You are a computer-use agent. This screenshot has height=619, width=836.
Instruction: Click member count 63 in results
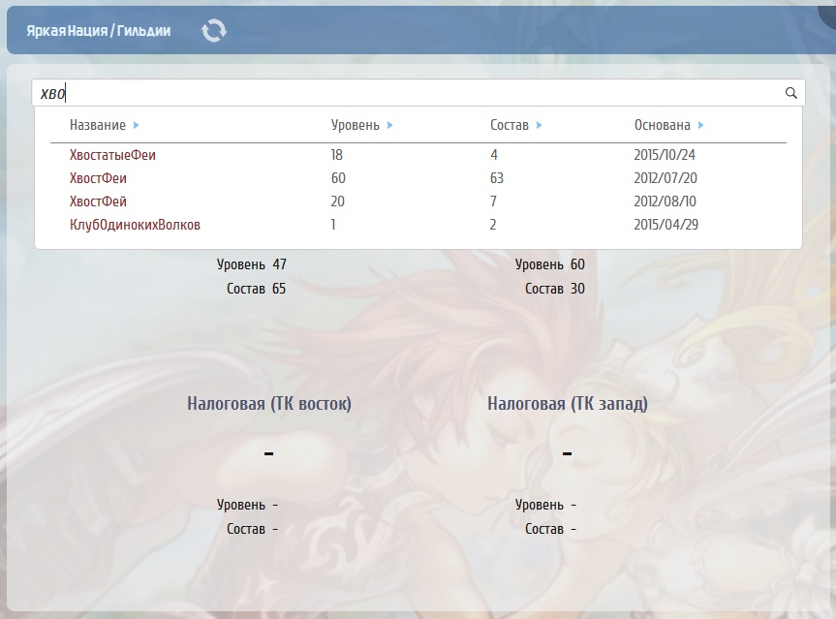click(x=497, y=178)
